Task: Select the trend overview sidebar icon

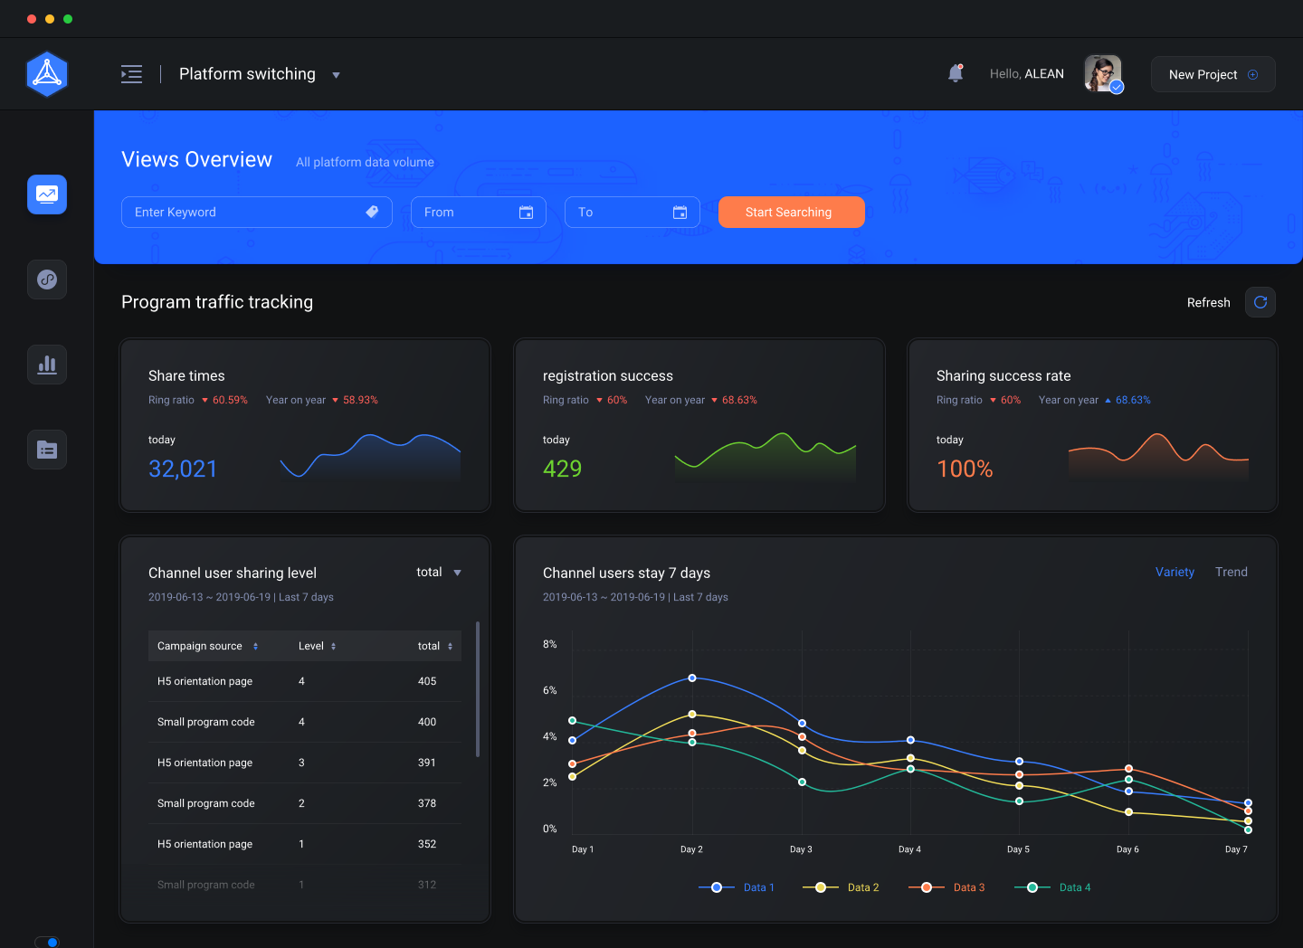Action: [x=47, y=194]
